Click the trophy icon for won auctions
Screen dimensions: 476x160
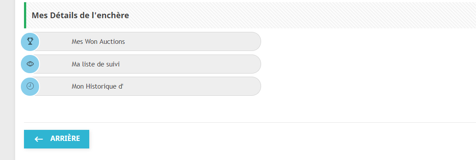tap(30, 41)
